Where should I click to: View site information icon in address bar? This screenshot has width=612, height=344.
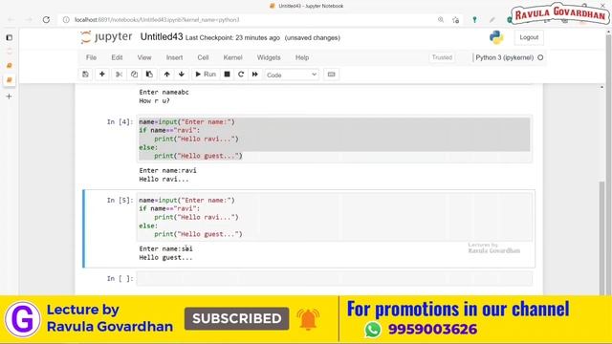(x=66, y=19)
